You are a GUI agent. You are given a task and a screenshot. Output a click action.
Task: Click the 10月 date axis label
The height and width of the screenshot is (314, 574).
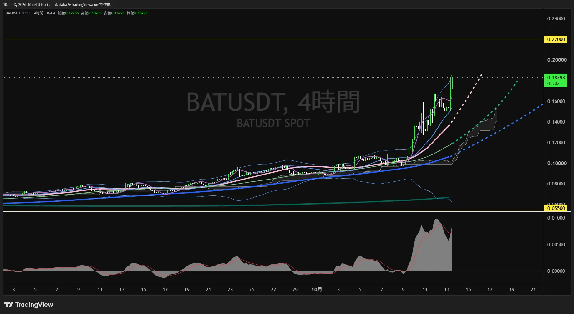(317, 290)
